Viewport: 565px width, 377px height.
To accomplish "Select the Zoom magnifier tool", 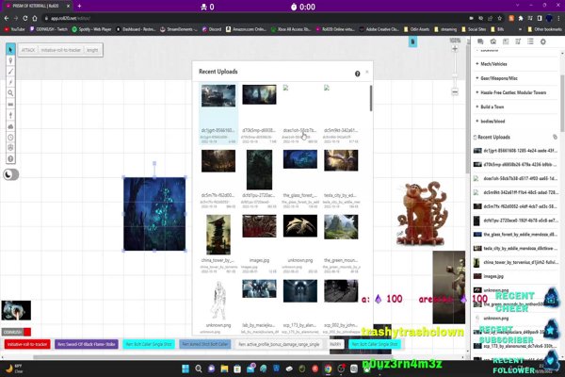I will (10, 93).
